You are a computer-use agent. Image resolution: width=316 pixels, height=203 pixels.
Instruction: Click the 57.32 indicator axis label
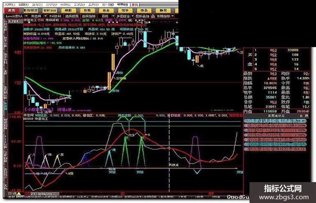(x=16, y=141)
